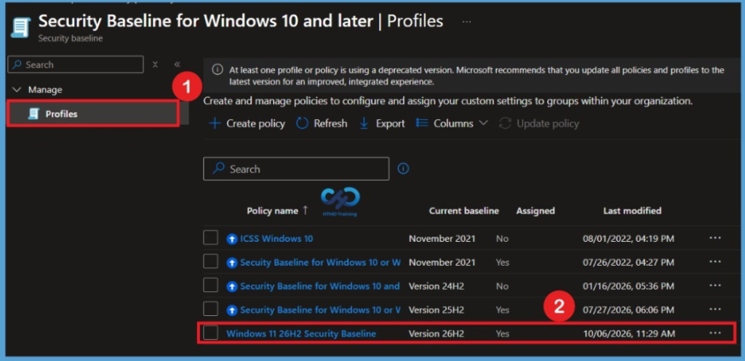Check the box for Version 25H2 policy
Image resolution: width=745 pixels, height=361 pixels.
[210, 309]
